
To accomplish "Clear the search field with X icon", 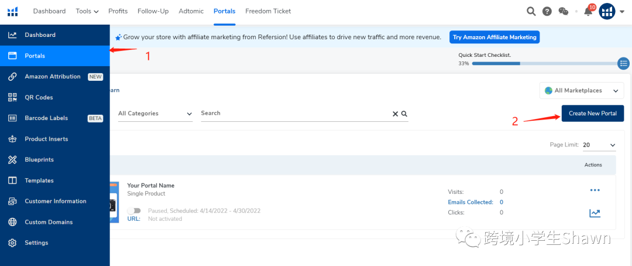I will [395, 114].
